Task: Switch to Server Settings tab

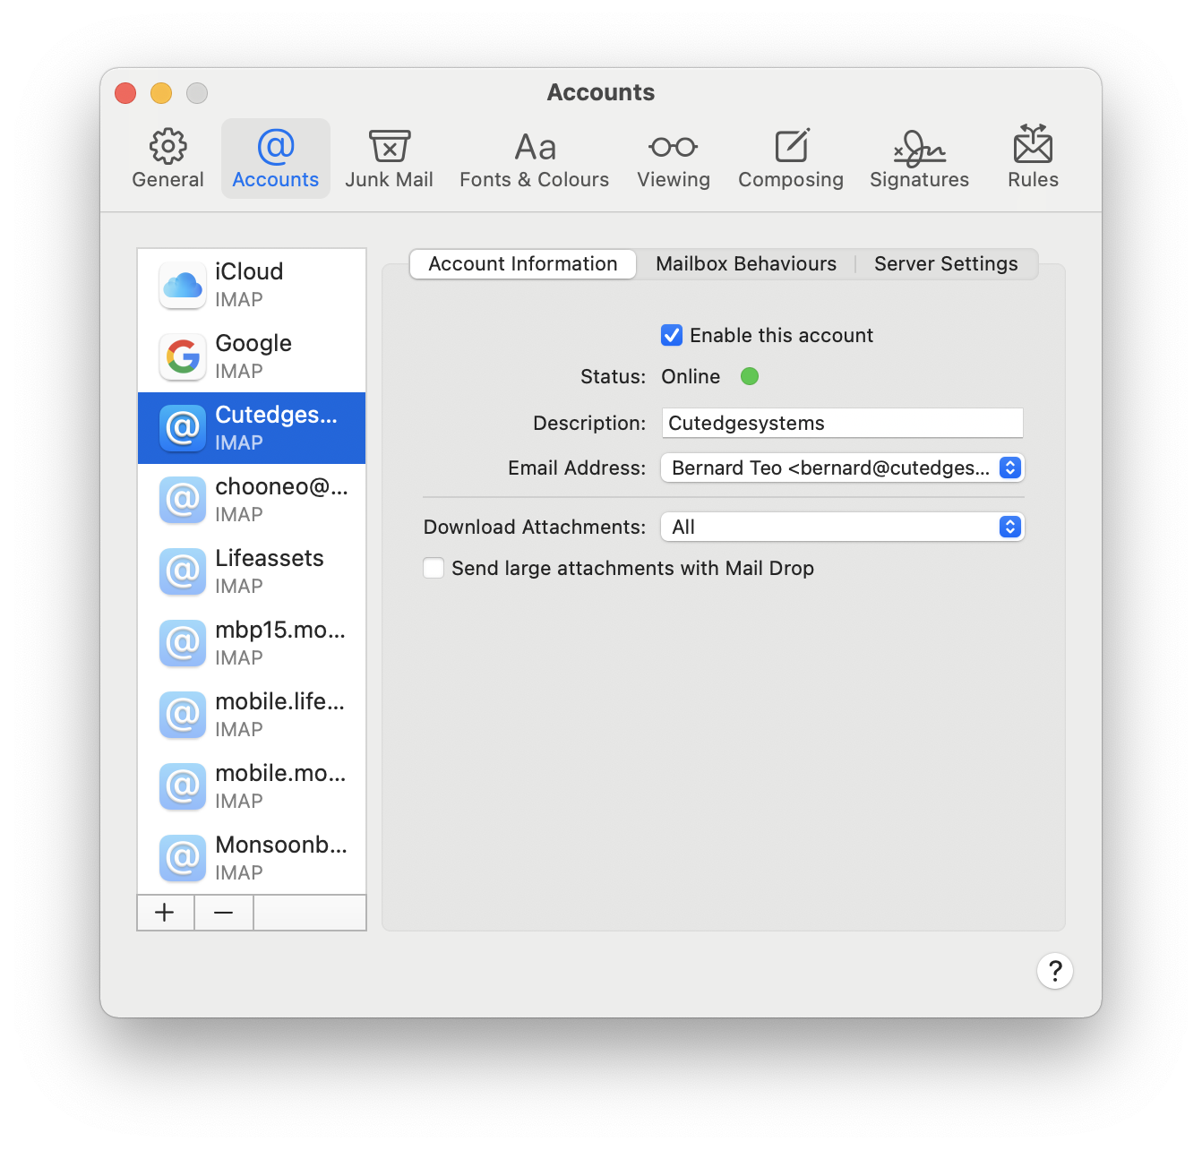Action: pos(945,264)
